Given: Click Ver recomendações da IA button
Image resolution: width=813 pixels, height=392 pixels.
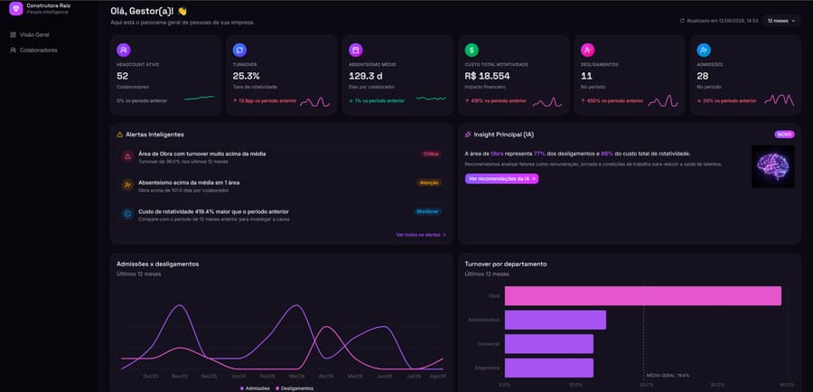Looking at the screenshot, I should point(502,178).
